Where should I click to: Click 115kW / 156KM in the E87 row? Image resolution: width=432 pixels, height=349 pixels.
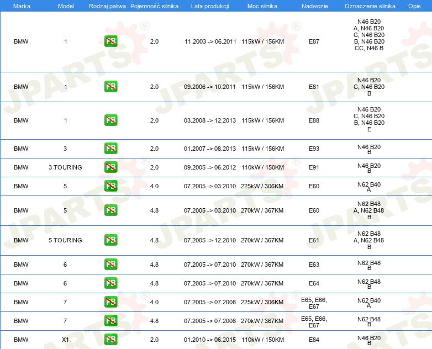coord(262,41)
